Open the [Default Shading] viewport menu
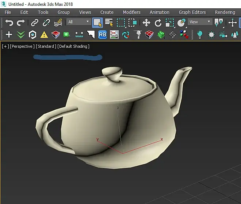 (x=73, y=46)
